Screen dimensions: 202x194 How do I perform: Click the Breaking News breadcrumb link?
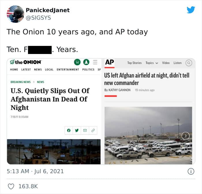pyautogui.click(x=20, y=82)
